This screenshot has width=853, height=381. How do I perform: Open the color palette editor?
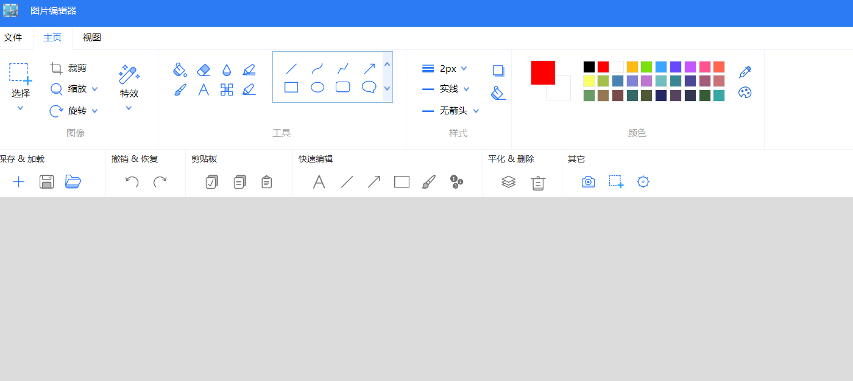coord(745,93)
